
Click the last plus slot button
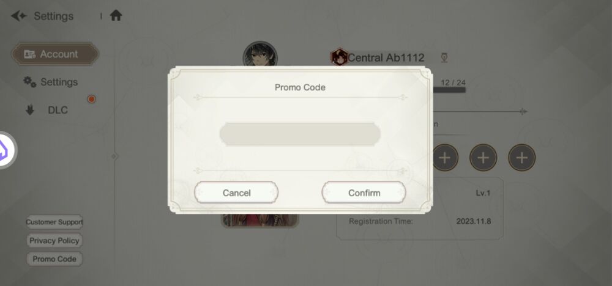pos(522,158)
